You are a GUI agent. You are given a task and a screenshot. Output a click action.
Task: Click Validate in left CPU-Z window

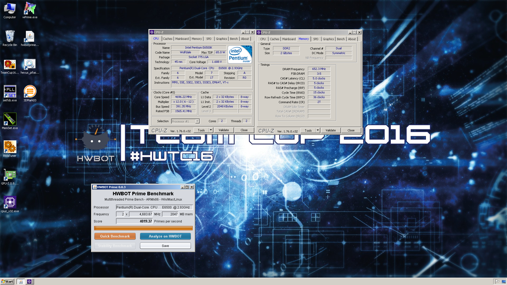(224, 130)
